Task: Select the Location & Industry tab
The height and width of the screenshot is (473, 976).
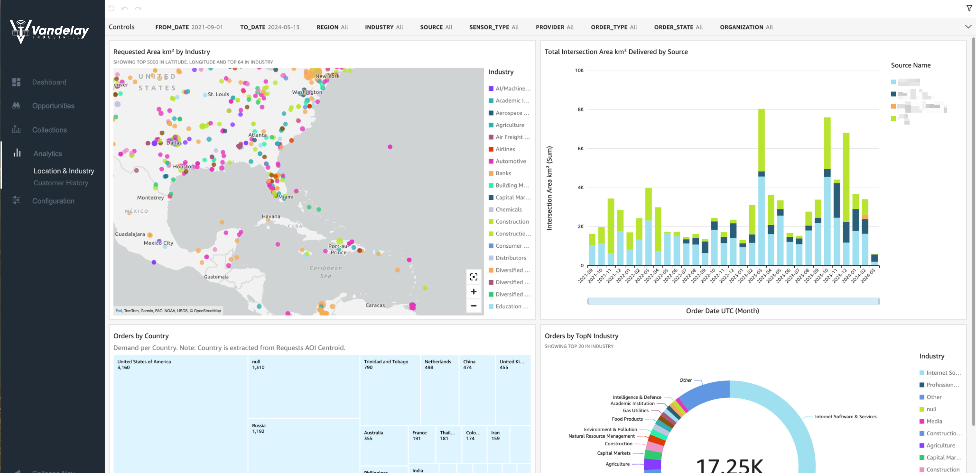Action: (x=64, y=171)
